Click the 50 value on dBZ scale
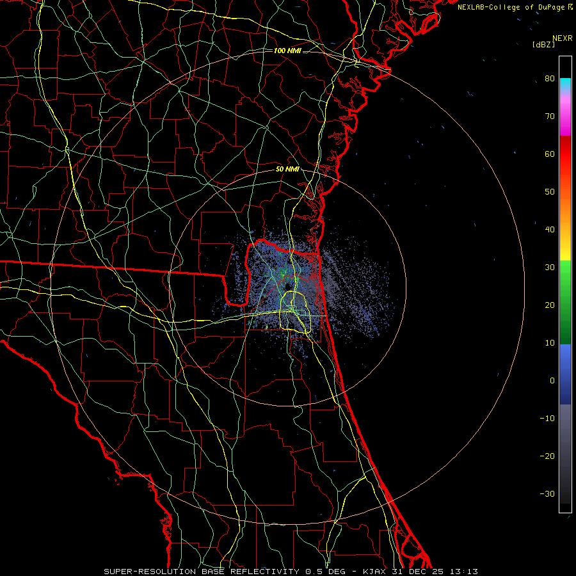576x576 pixels. click(x=550, y=192)
